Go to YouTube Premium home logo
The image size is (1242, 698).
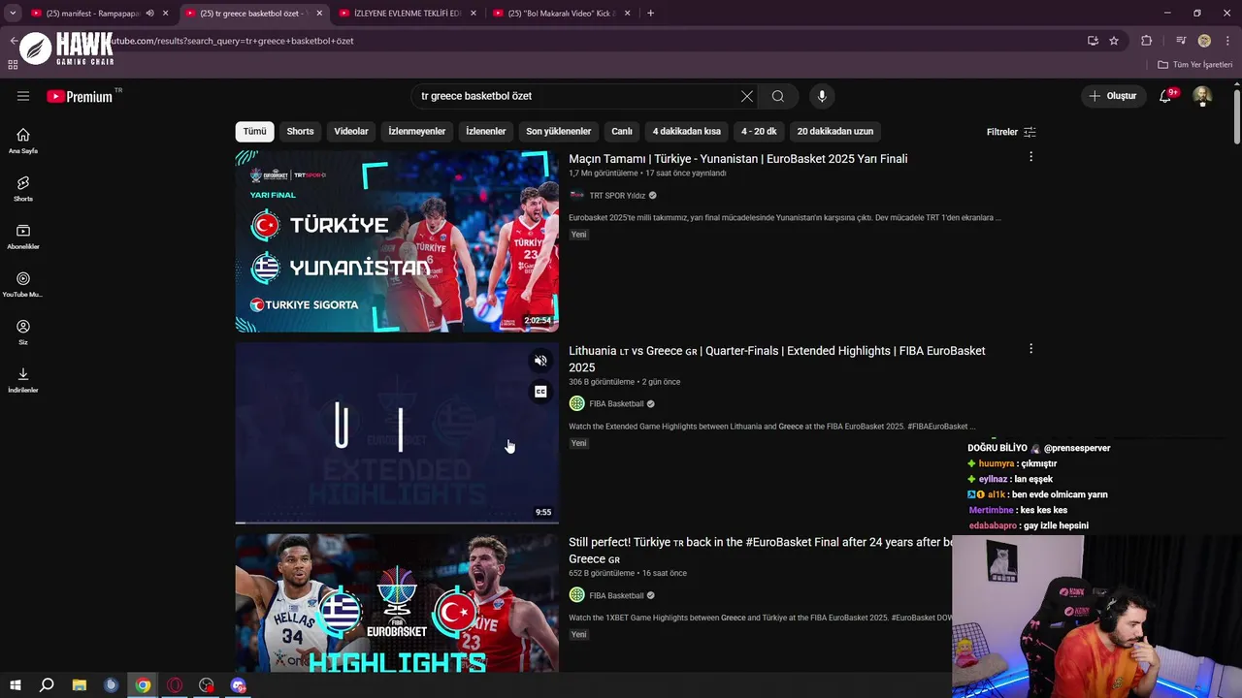[80, 96]
